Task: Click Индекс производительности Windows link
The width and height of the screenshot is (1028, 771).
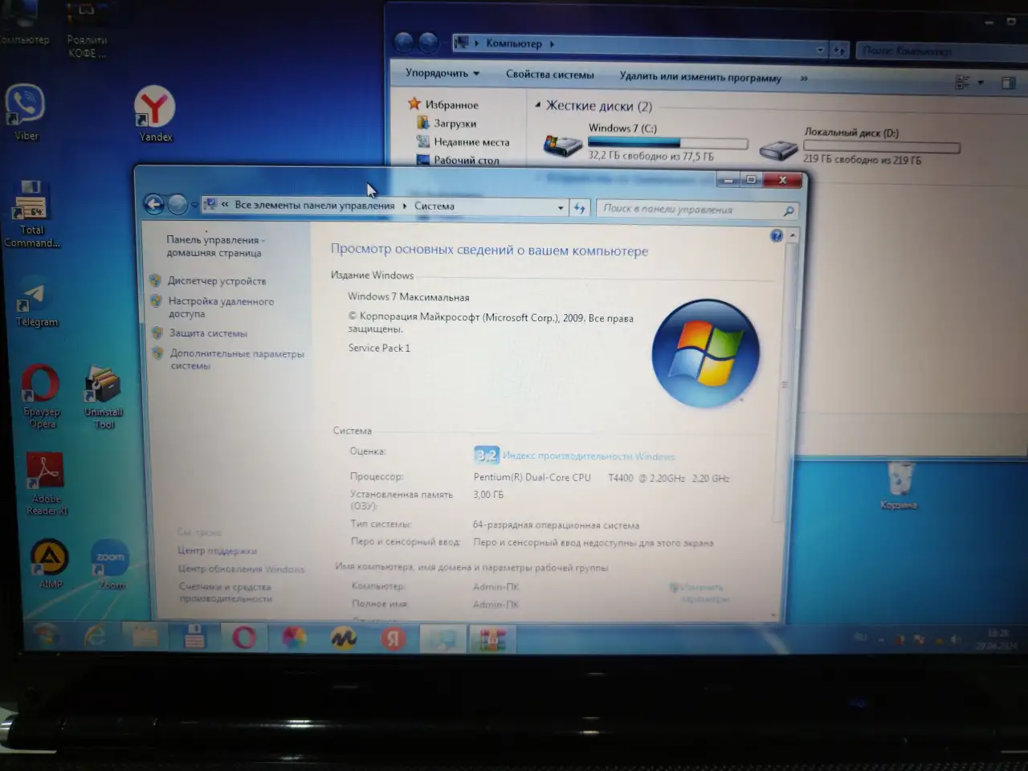Action: point(589,456)
